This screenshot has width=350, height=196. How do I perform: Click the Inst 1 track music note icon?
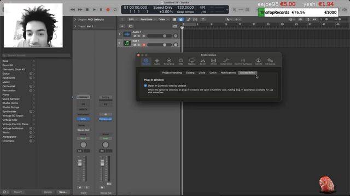click(x=127, y=43)
